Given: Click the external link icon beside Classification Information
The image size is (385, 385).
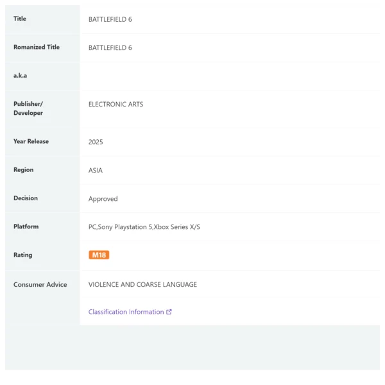Looking at the screenshot, I should [169, 312].
